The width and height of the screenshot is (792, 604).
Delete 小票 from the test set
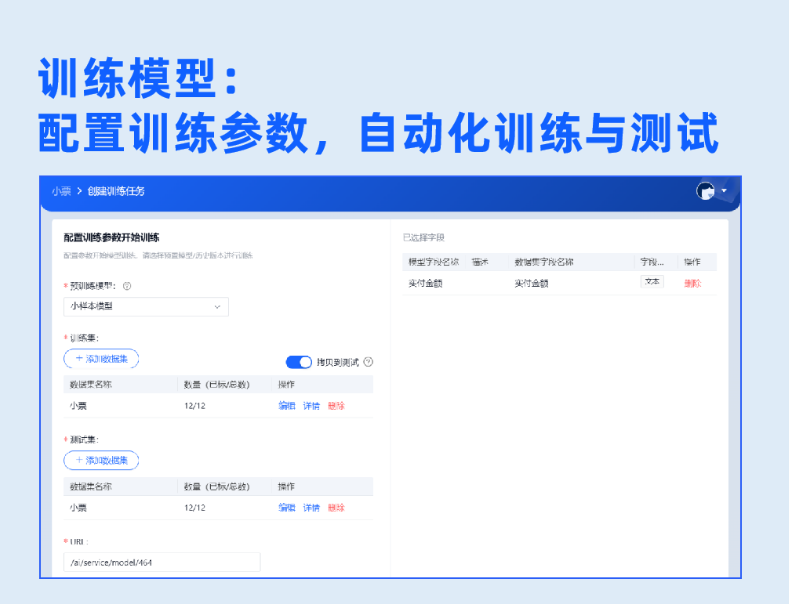336,508
